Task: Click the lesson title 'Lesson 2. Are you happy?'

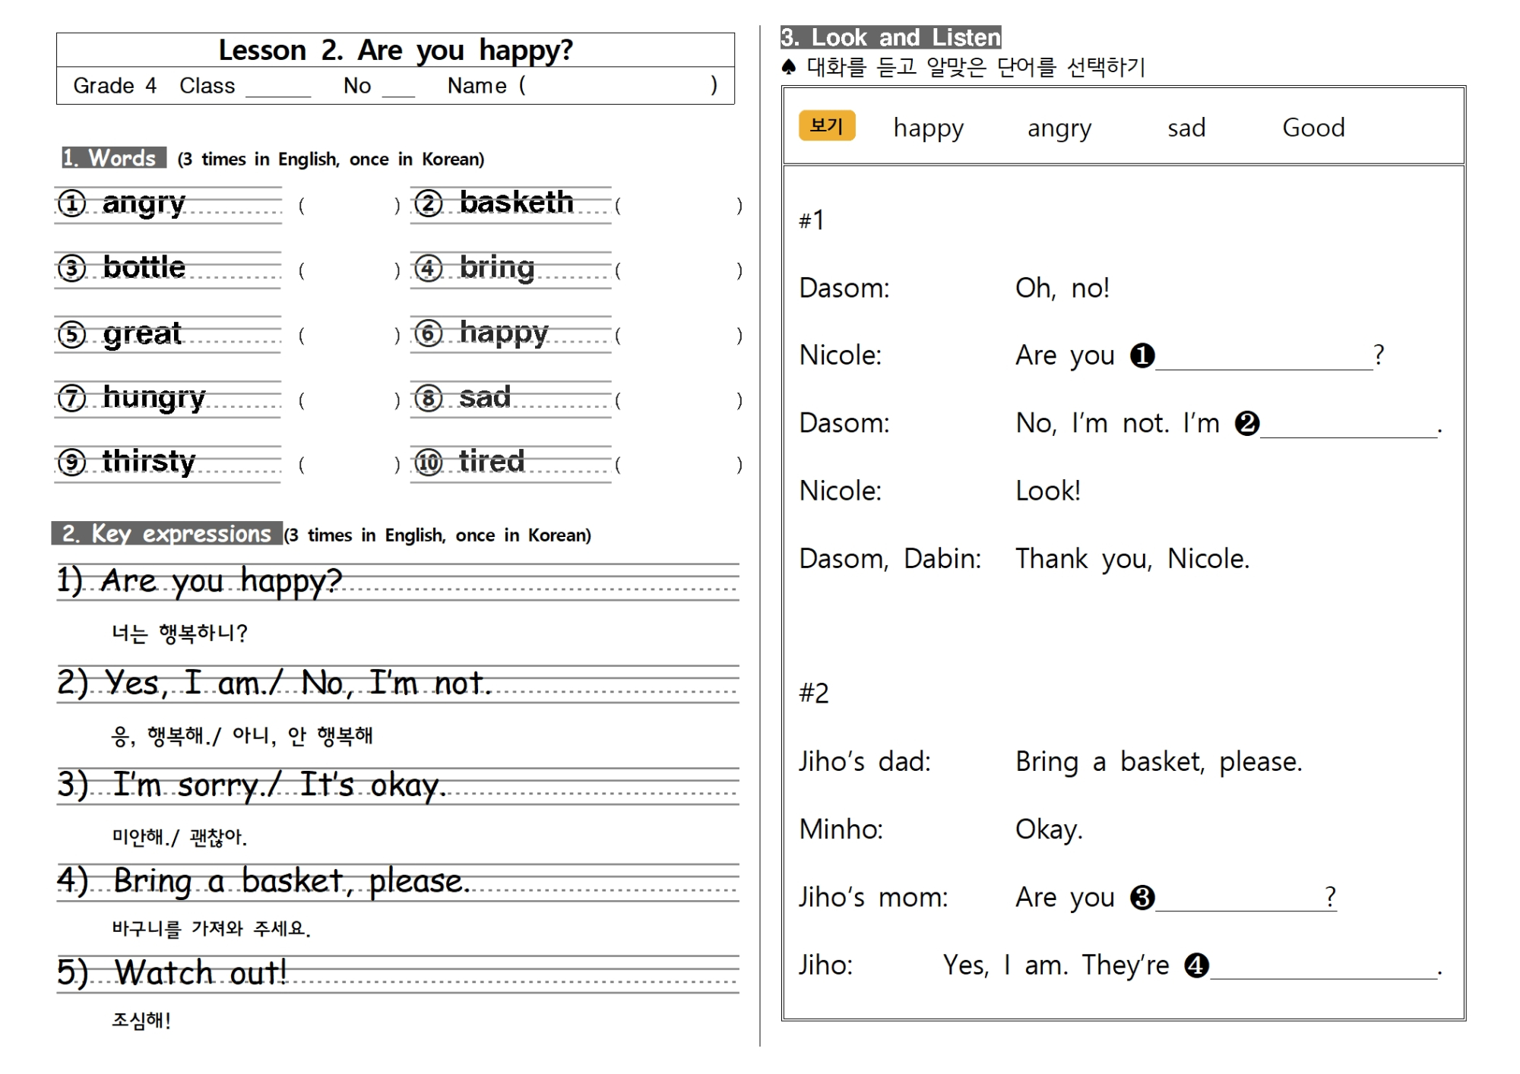Action: coord(395,51)
